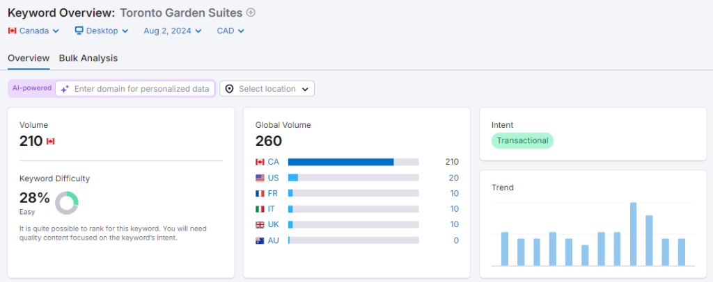The image size is (713, 282).
Task: Click the AU volume value 0
Action: coord(456,240)
